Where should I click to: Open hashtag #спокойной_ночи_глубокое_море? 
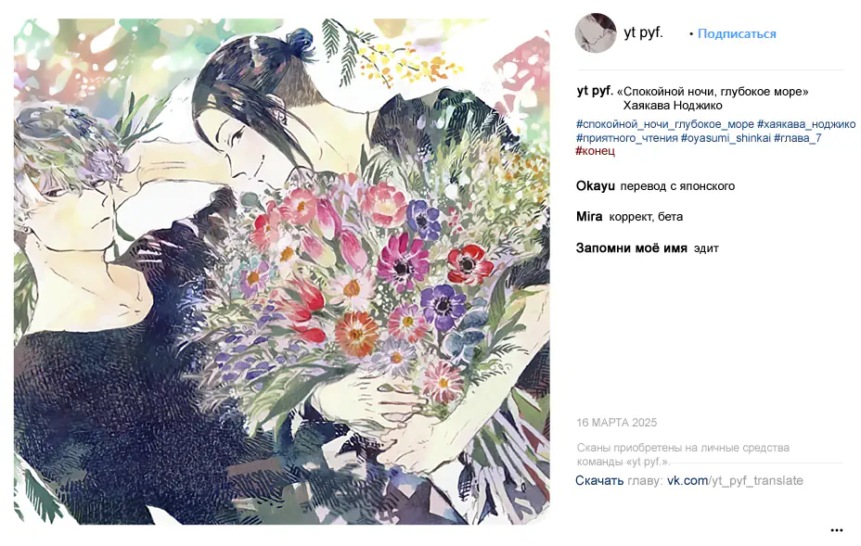664,124
